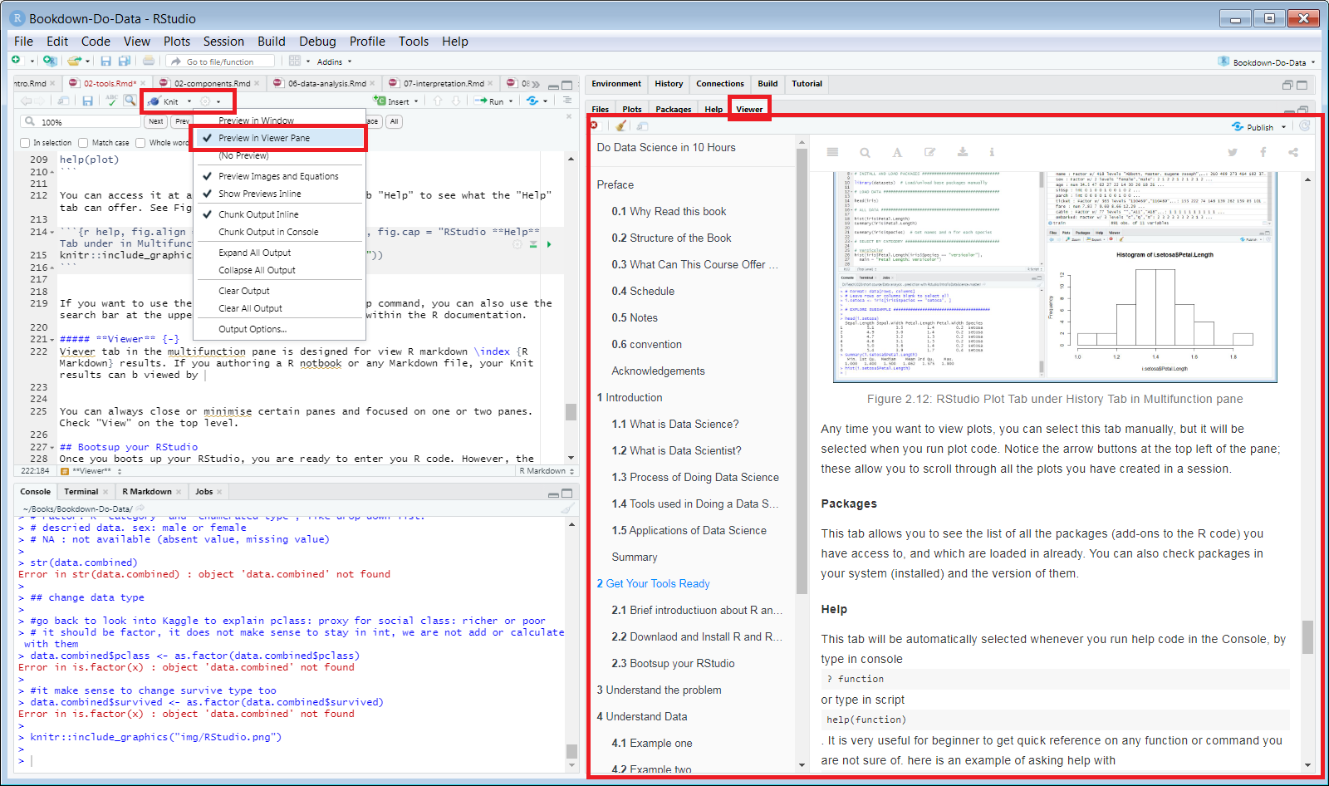Open the Knit dropdown arrow
The height and width of the screenshot is (786, 1329).
pyautogui.click(x=189, y=101)
